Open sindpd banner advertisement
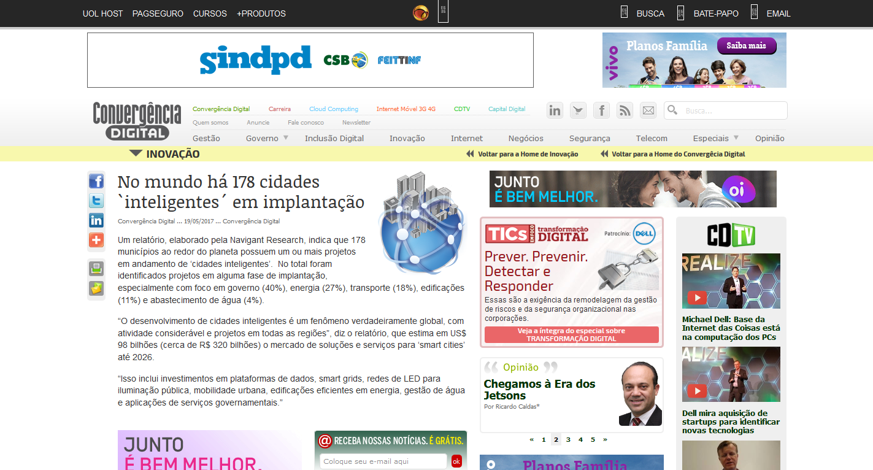The height and width of the screenshot is (470, 873). pyautogui.click(x=310, y=60)
